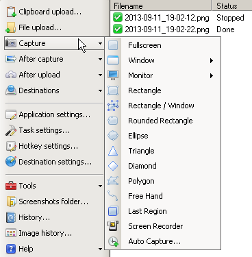The height and width of the screenshot is (257, 252).
Task: Open Auto Capture... menu entry
Action: [163, 241]
